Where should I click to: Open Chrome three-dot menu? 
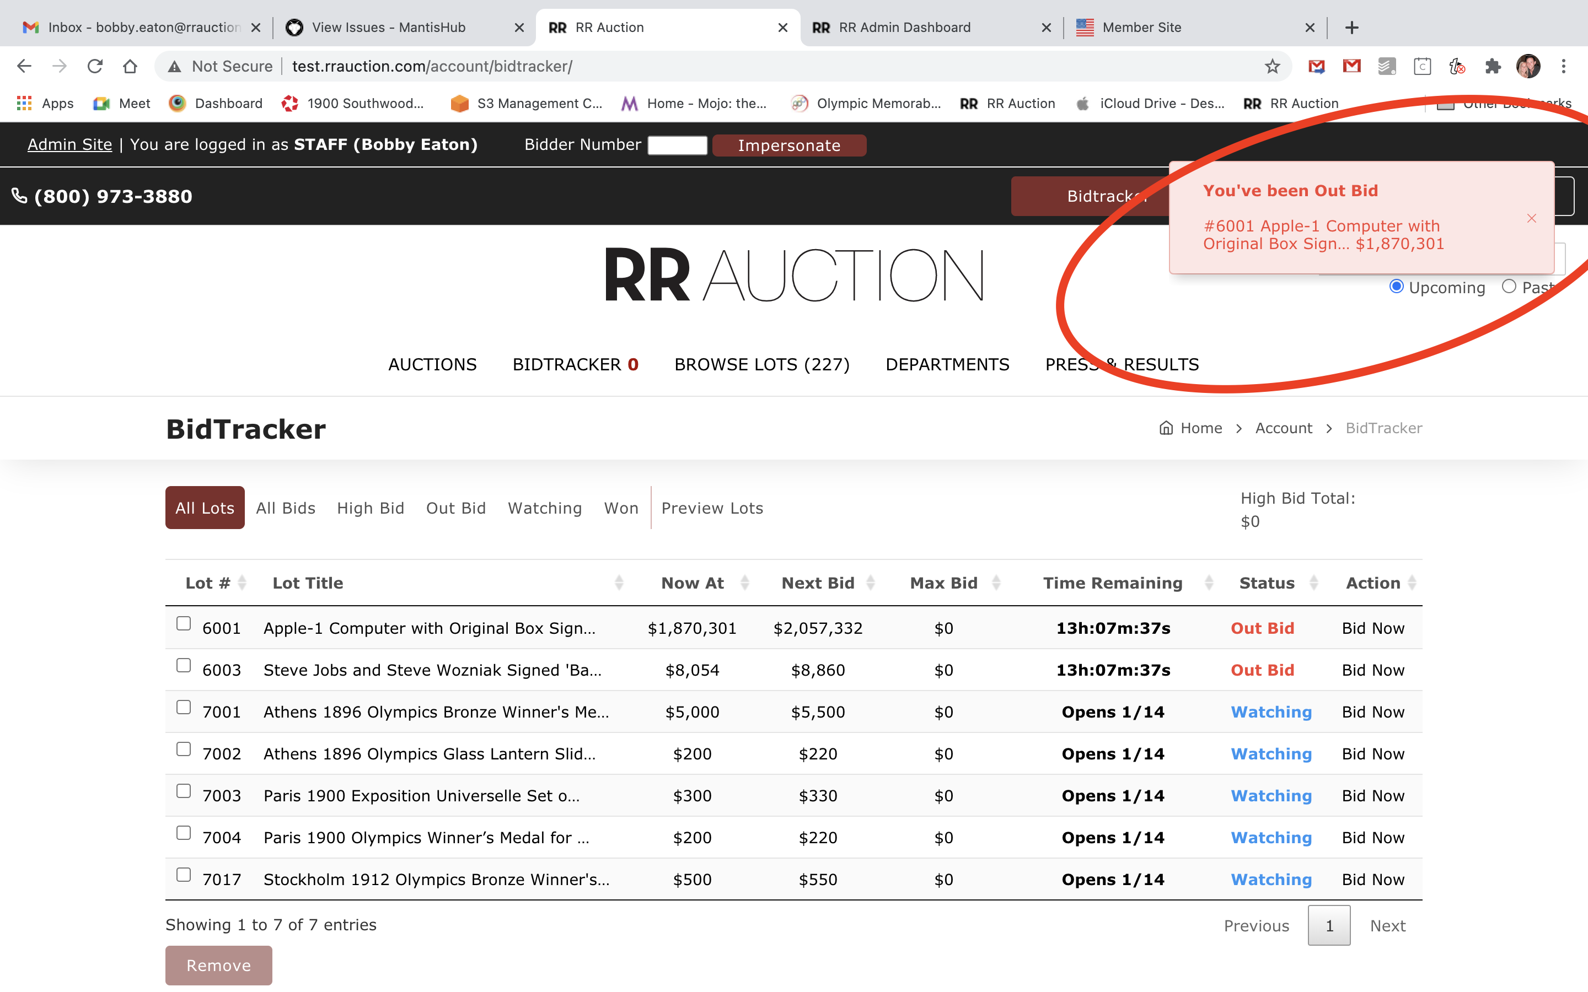pos(1564,66)
